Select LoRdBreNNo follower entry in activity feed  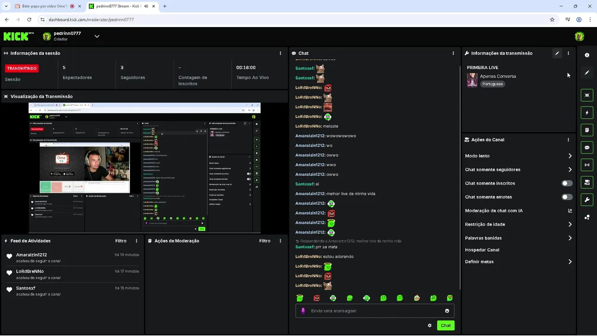point(73,274)
